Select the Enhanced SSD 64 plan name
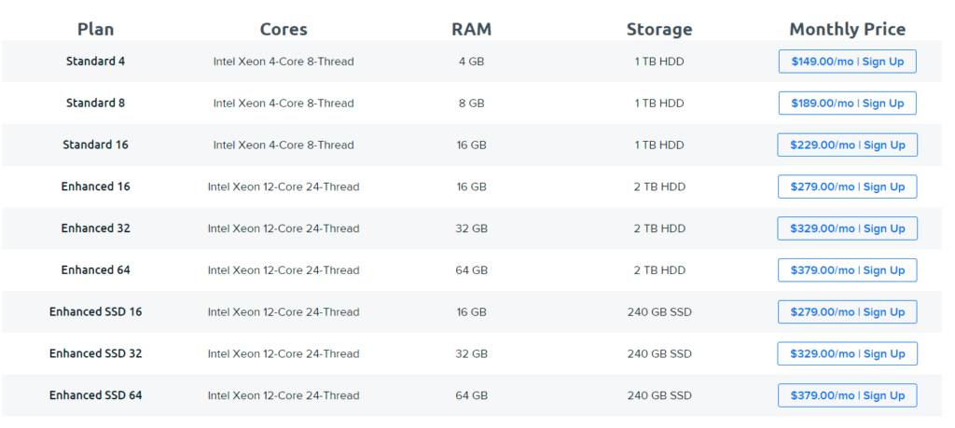The width and height of the screenshot is (955, 428). [x=96, y=395]
